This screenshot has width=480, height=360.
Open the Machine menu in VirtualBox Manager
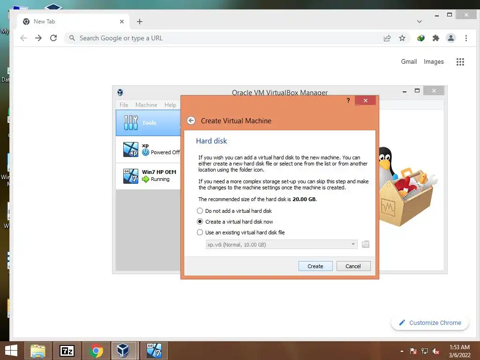(x=146, y=105)
